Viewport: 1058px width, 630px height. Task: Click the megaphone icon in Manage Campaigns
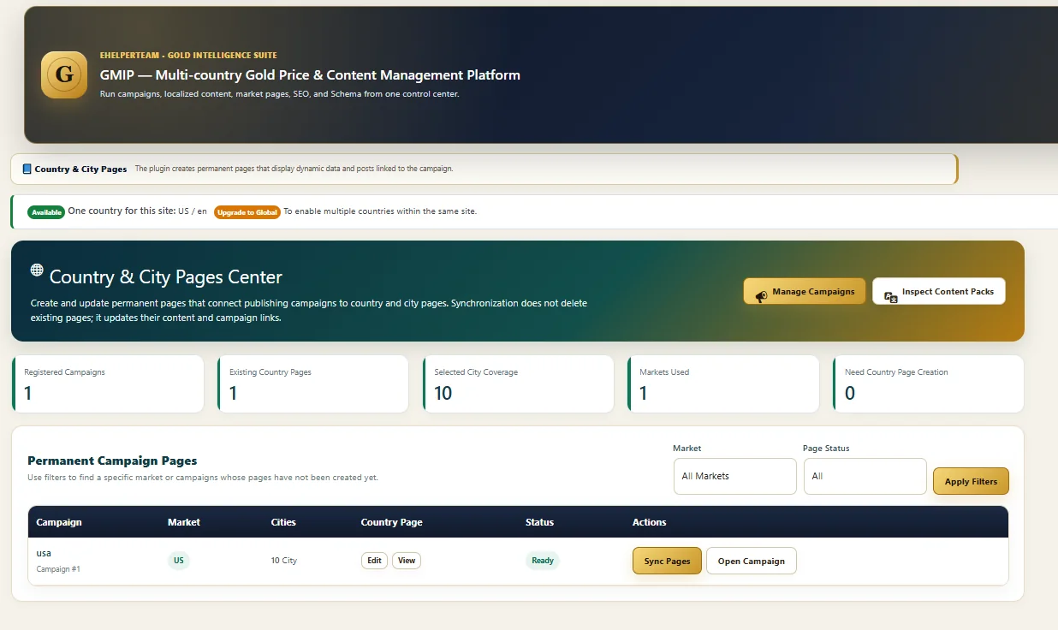click(761, 296)
